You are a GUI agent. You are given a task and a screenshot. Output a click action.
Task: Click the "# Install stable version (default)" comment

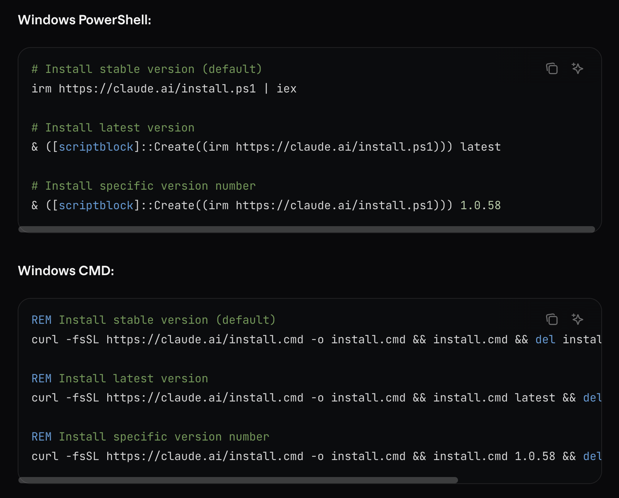click(147, 69)
